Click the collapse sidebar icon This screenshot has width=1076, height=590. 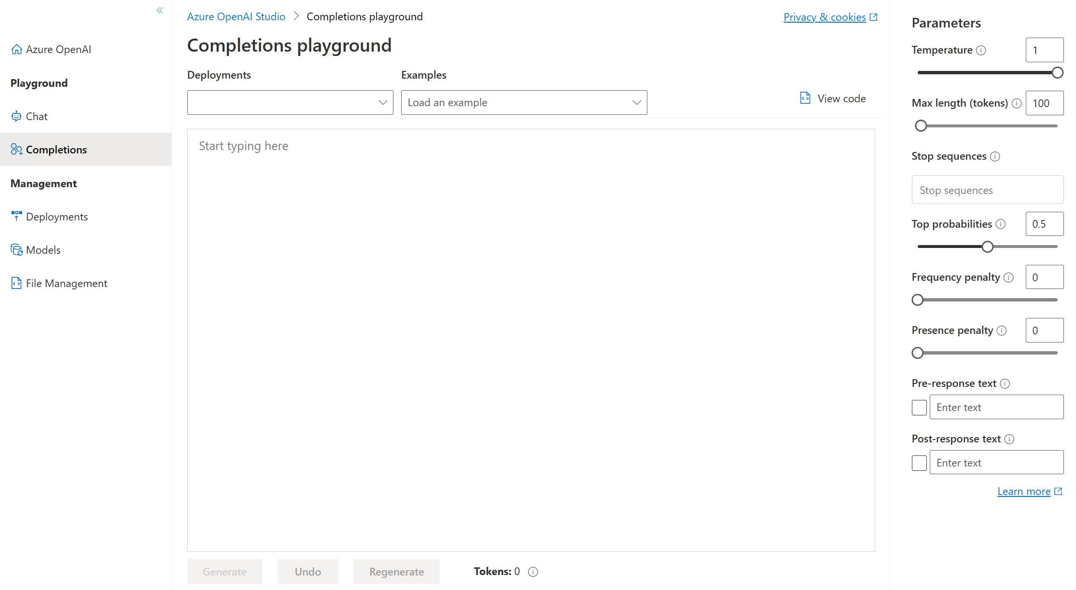[160, 10]
